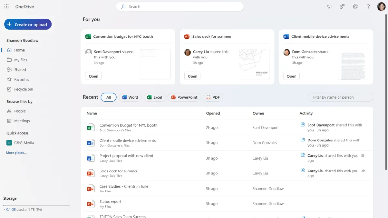Screen dimensions: 388x218
Task: Filter recent files by Word
Action: click(x=130, y=97)
